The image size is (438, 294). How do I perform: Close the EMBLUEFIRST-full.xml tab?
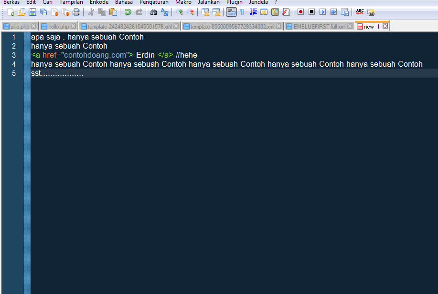(x=351, y=26)
